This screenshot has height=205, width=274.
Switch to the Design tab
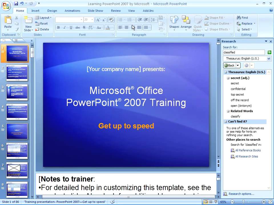[52, 11]
